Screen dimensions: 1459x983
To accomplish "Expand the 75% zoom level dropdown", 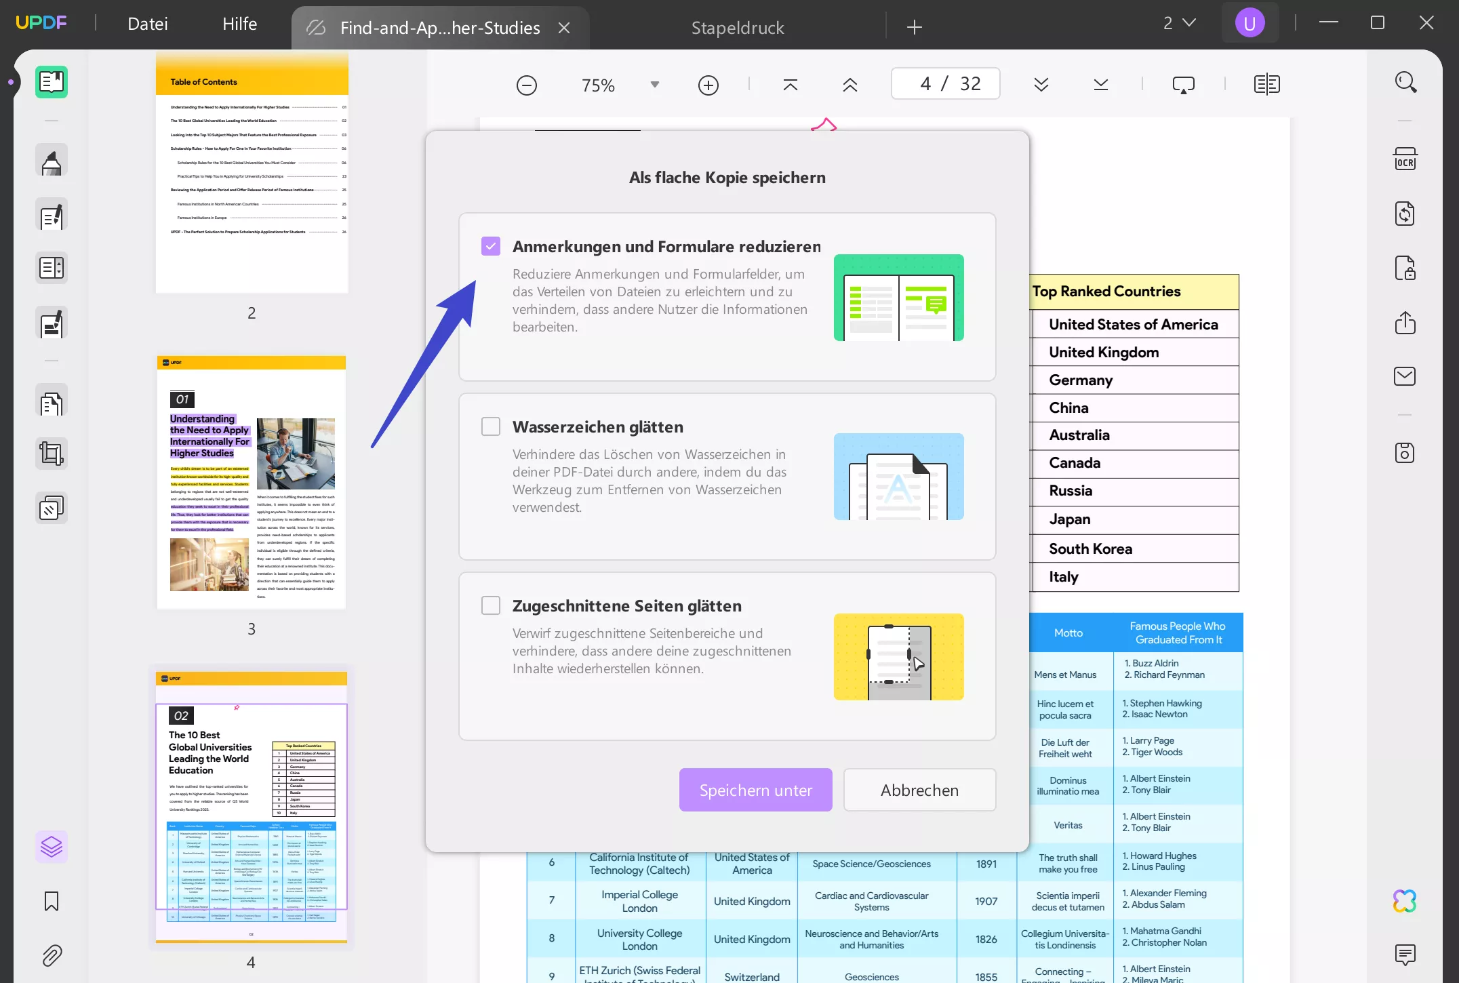I will (x=654, y=85).
